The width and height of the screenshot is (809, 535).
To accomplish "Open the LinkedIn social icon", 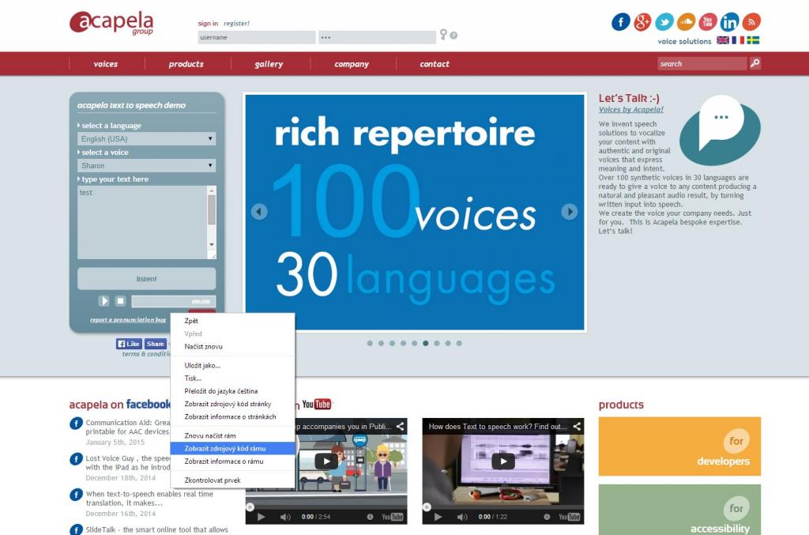I will pyautogui.click(x=730, y=22).
